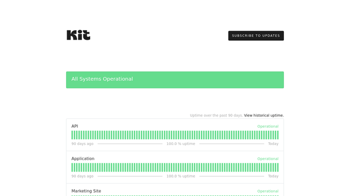Click the Operational status for API
Viewport: 350px width, 196px height.
268,126
